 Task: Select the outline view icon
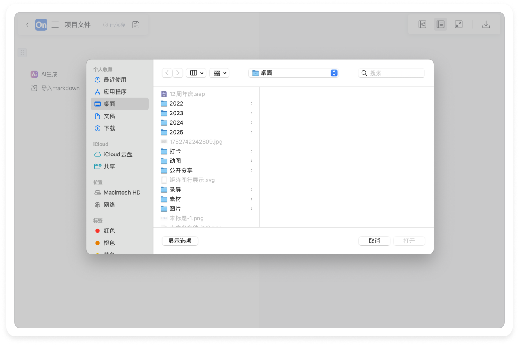tap(440, 24)
